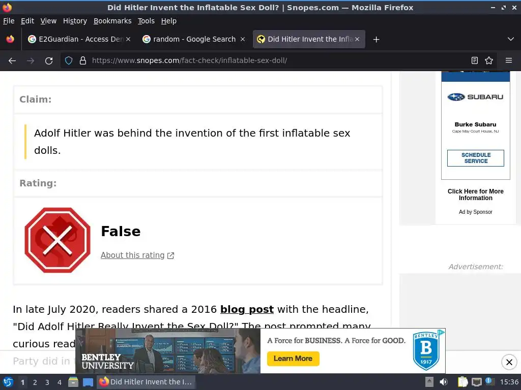
Task: Switch to workspace 4
Action: (60, 382)
